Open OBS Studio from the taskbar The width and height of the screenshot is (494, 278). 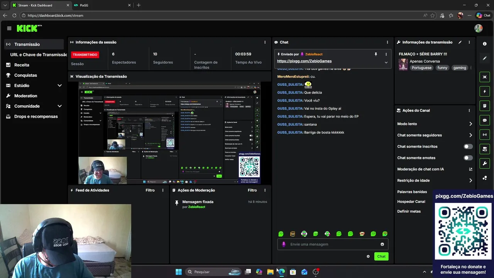tap(316, 272)
